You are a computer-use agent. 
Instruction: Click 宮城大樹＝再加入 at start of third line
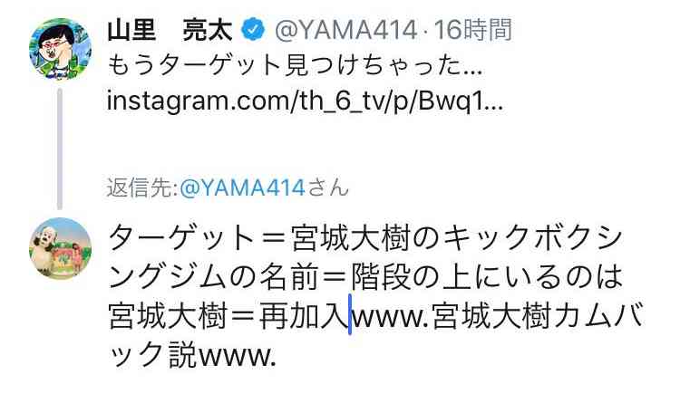coord(228,316)
